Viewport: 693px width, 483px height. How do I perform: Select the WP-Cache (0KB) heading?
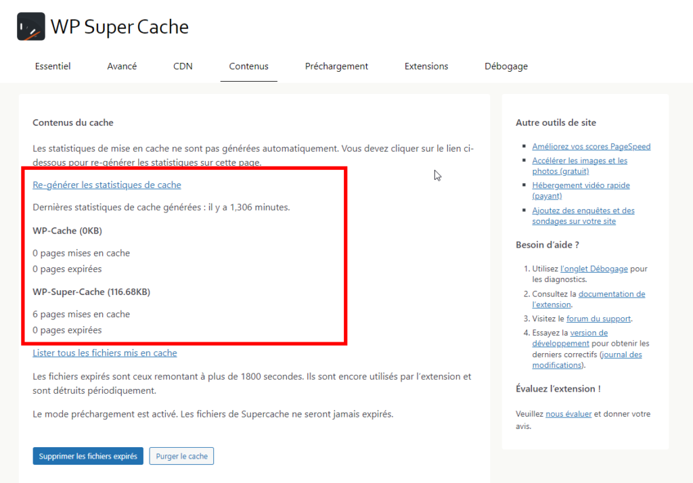67,231
